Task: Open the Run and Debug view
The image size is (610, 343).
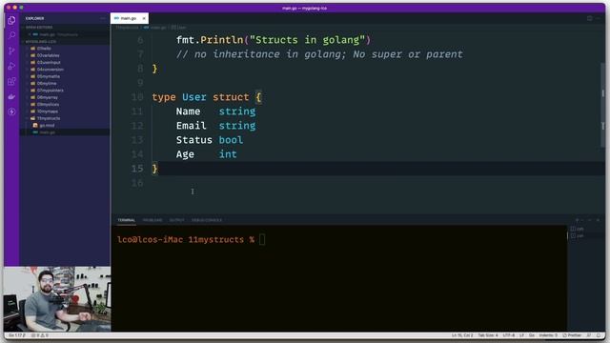Action: (x=11, y=66)
